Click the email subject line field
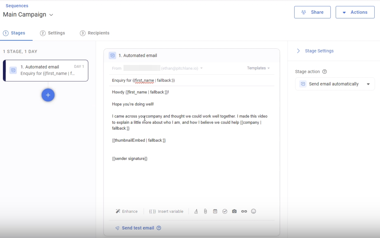This screenshot has height=238, width=380. click(x=189, y=80)
